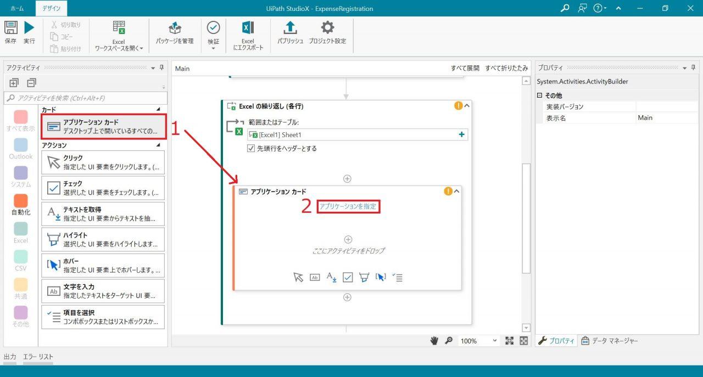Viewport: 703px width, 377px height.
Task: Click 切り取り (Cut) in the ribbon
Action: pos(65,25)
